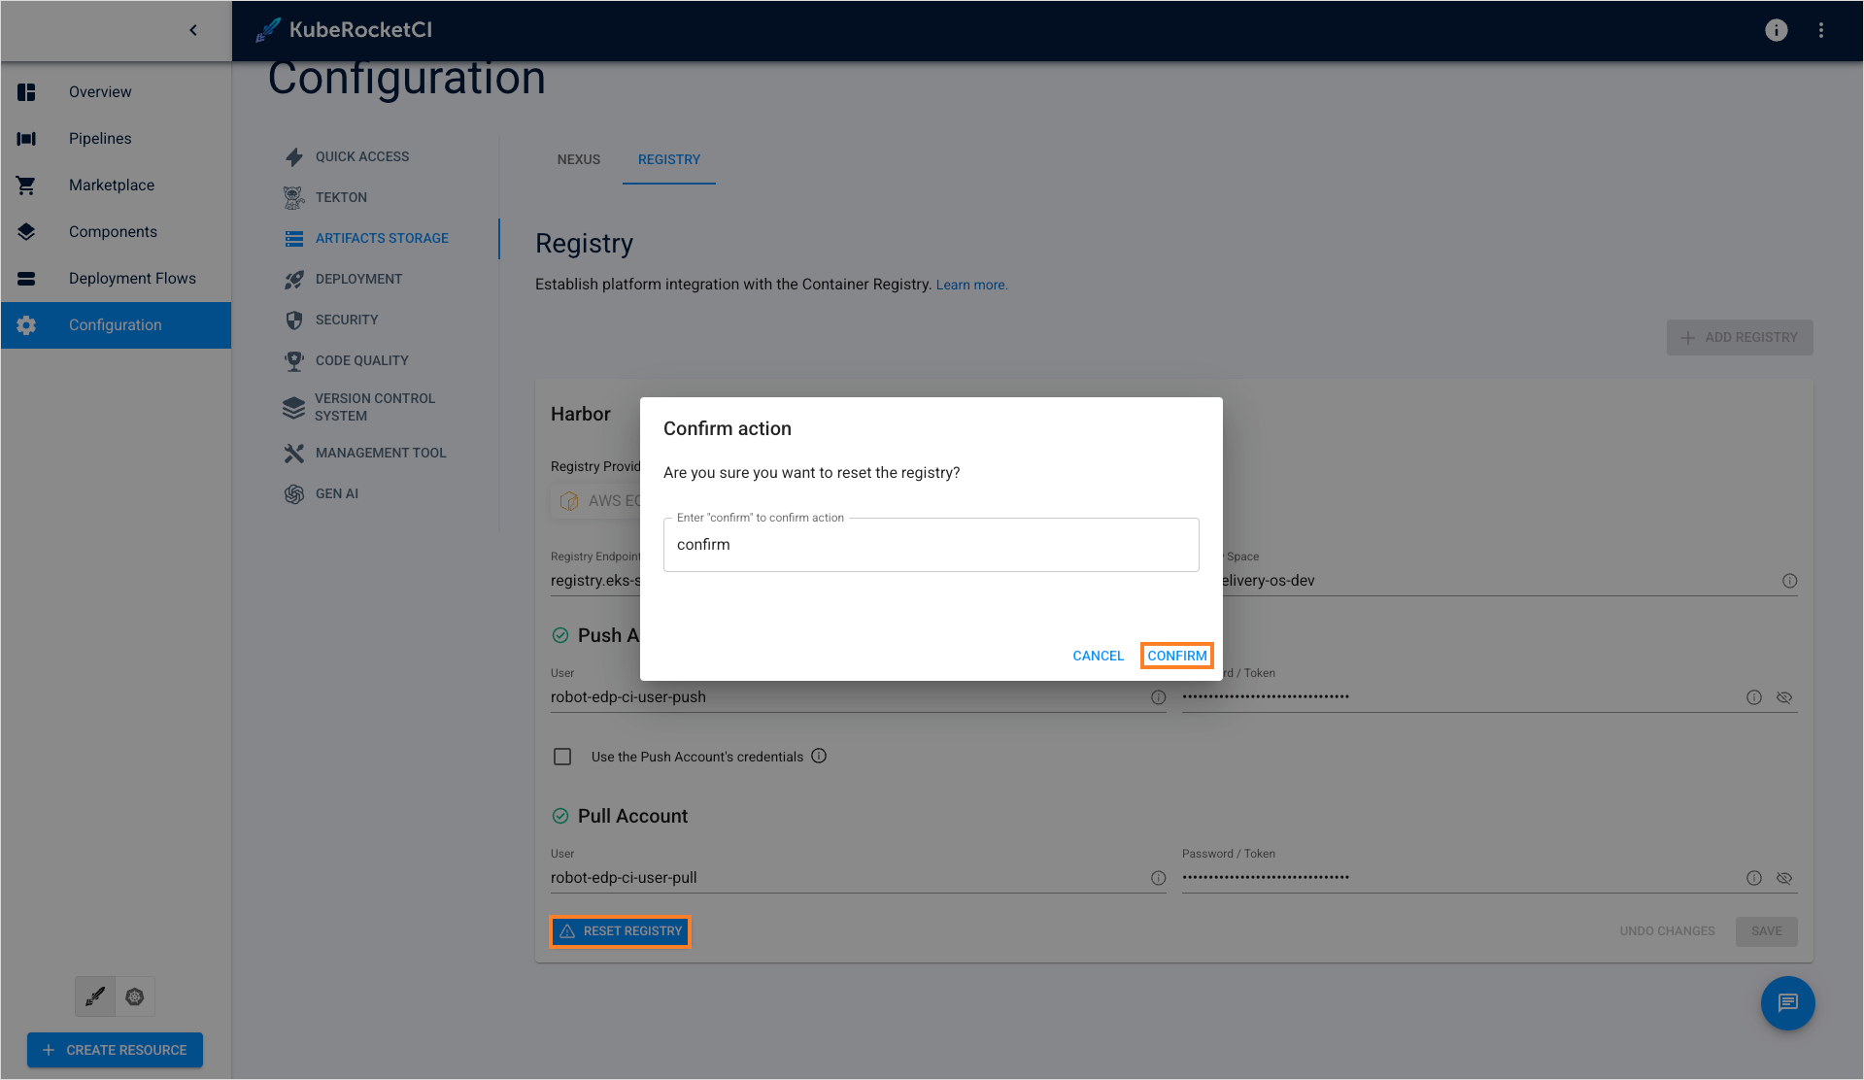Open the Learn more link
The height and width of the screenshot is (1080, 1864).
click(x=969, y=285)
